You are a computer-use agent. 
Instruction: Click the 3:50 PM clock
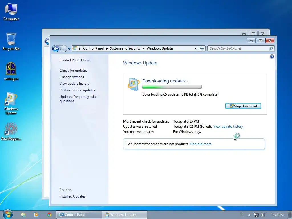(277, 215)
